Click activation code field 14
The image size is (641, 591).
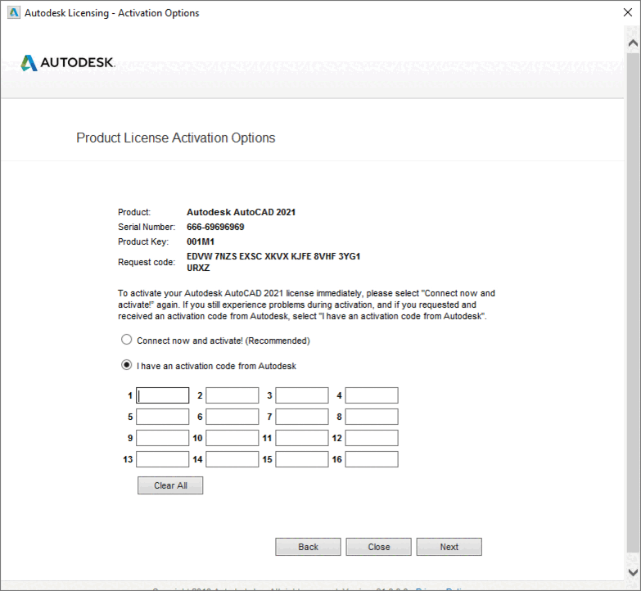coord(232,459)
